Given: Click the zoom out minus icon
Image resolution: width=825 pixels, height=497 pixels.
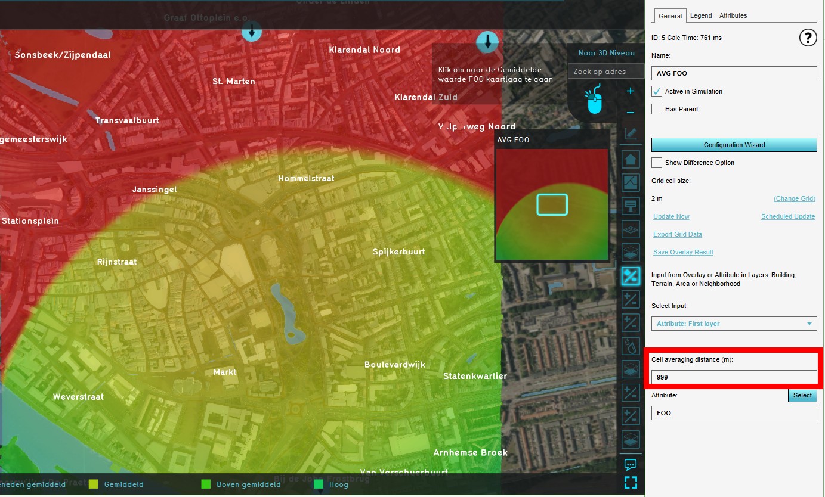Looking at the screenshot, I should pos(630,113).
